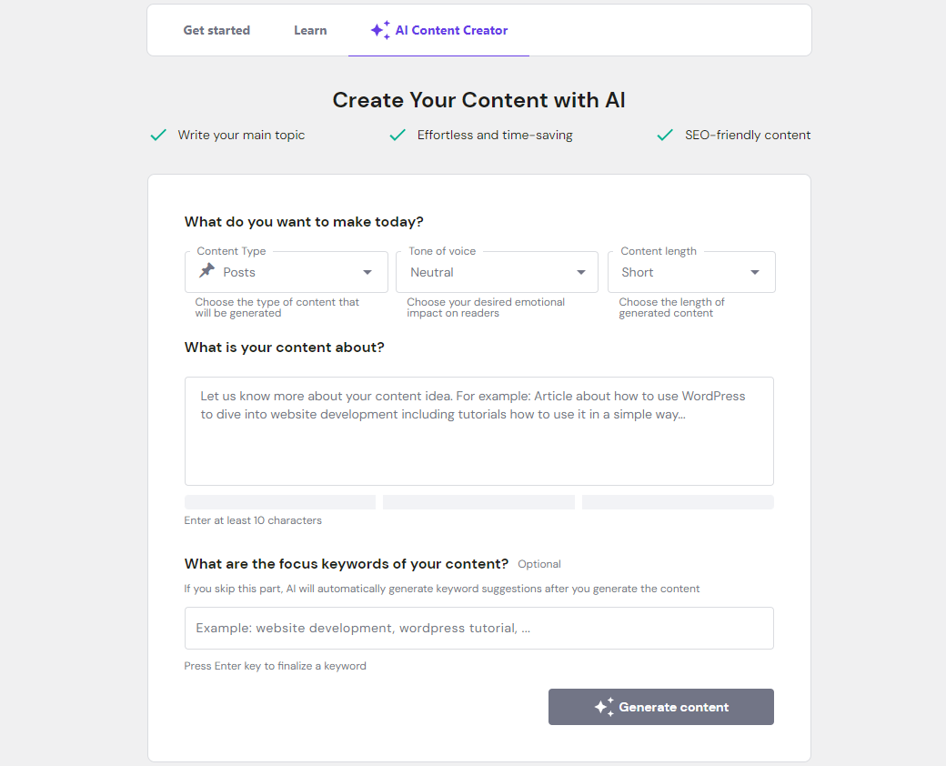Click the content idea description text area
This screenshot has height=766, width=946.
click(478, 429)
